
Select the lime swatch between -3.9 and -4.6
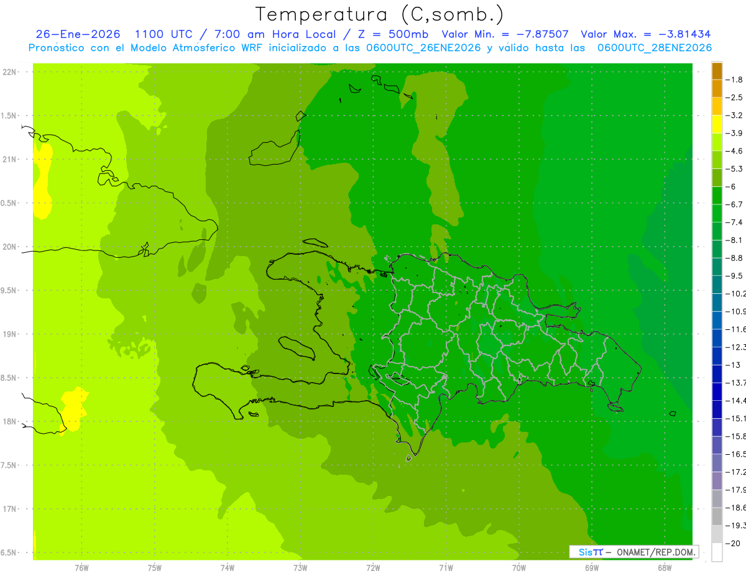(x=717, y=142)
